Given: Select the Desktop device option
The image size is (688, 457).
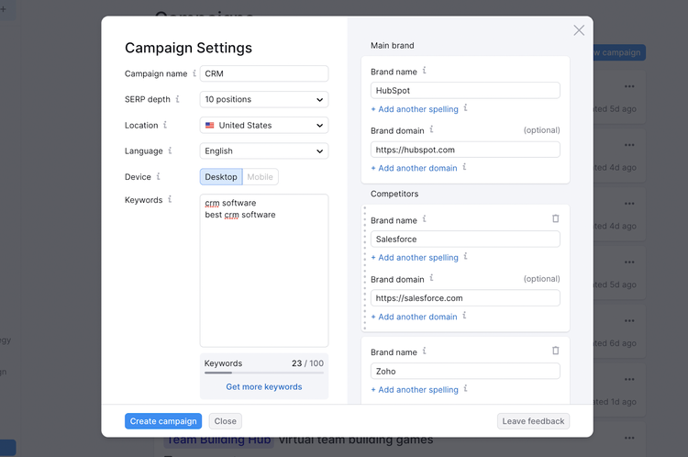Looking at the screenshot, I should [221, 177].
